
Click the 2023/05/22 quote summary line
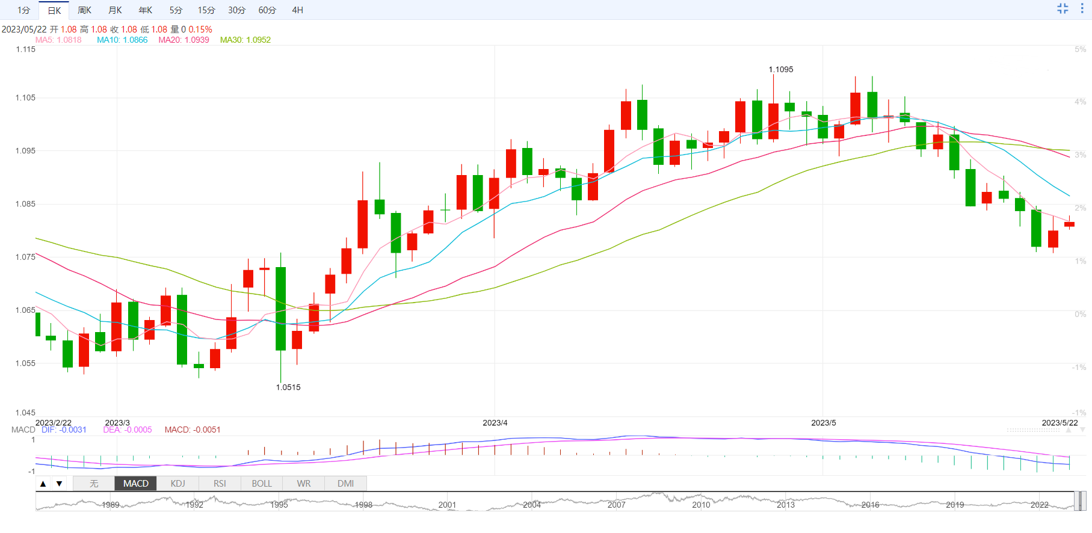pos(106,29)
